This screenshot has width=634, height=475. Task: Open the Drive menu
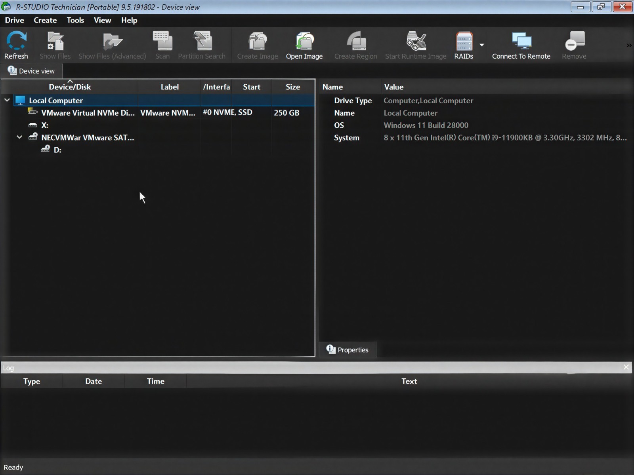(15, 20)
